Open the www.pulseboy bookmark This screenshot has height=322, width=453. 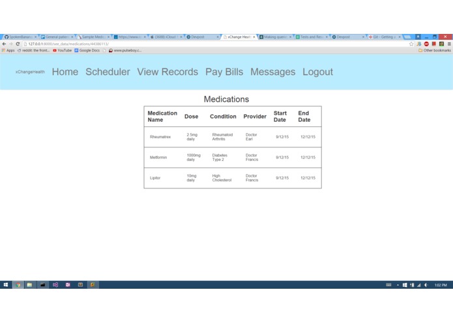click(x=125, y=50)
